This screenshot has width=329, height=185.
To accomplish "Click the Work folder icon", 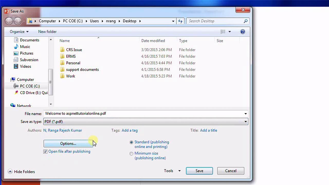I will [62, 76].
